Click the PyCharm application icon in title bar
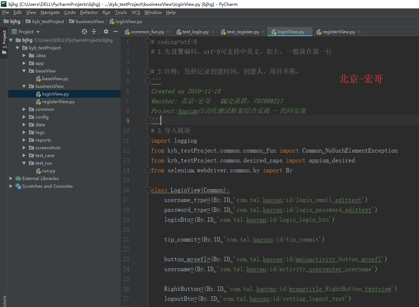 pyautogui.click(x=4, y=4)
